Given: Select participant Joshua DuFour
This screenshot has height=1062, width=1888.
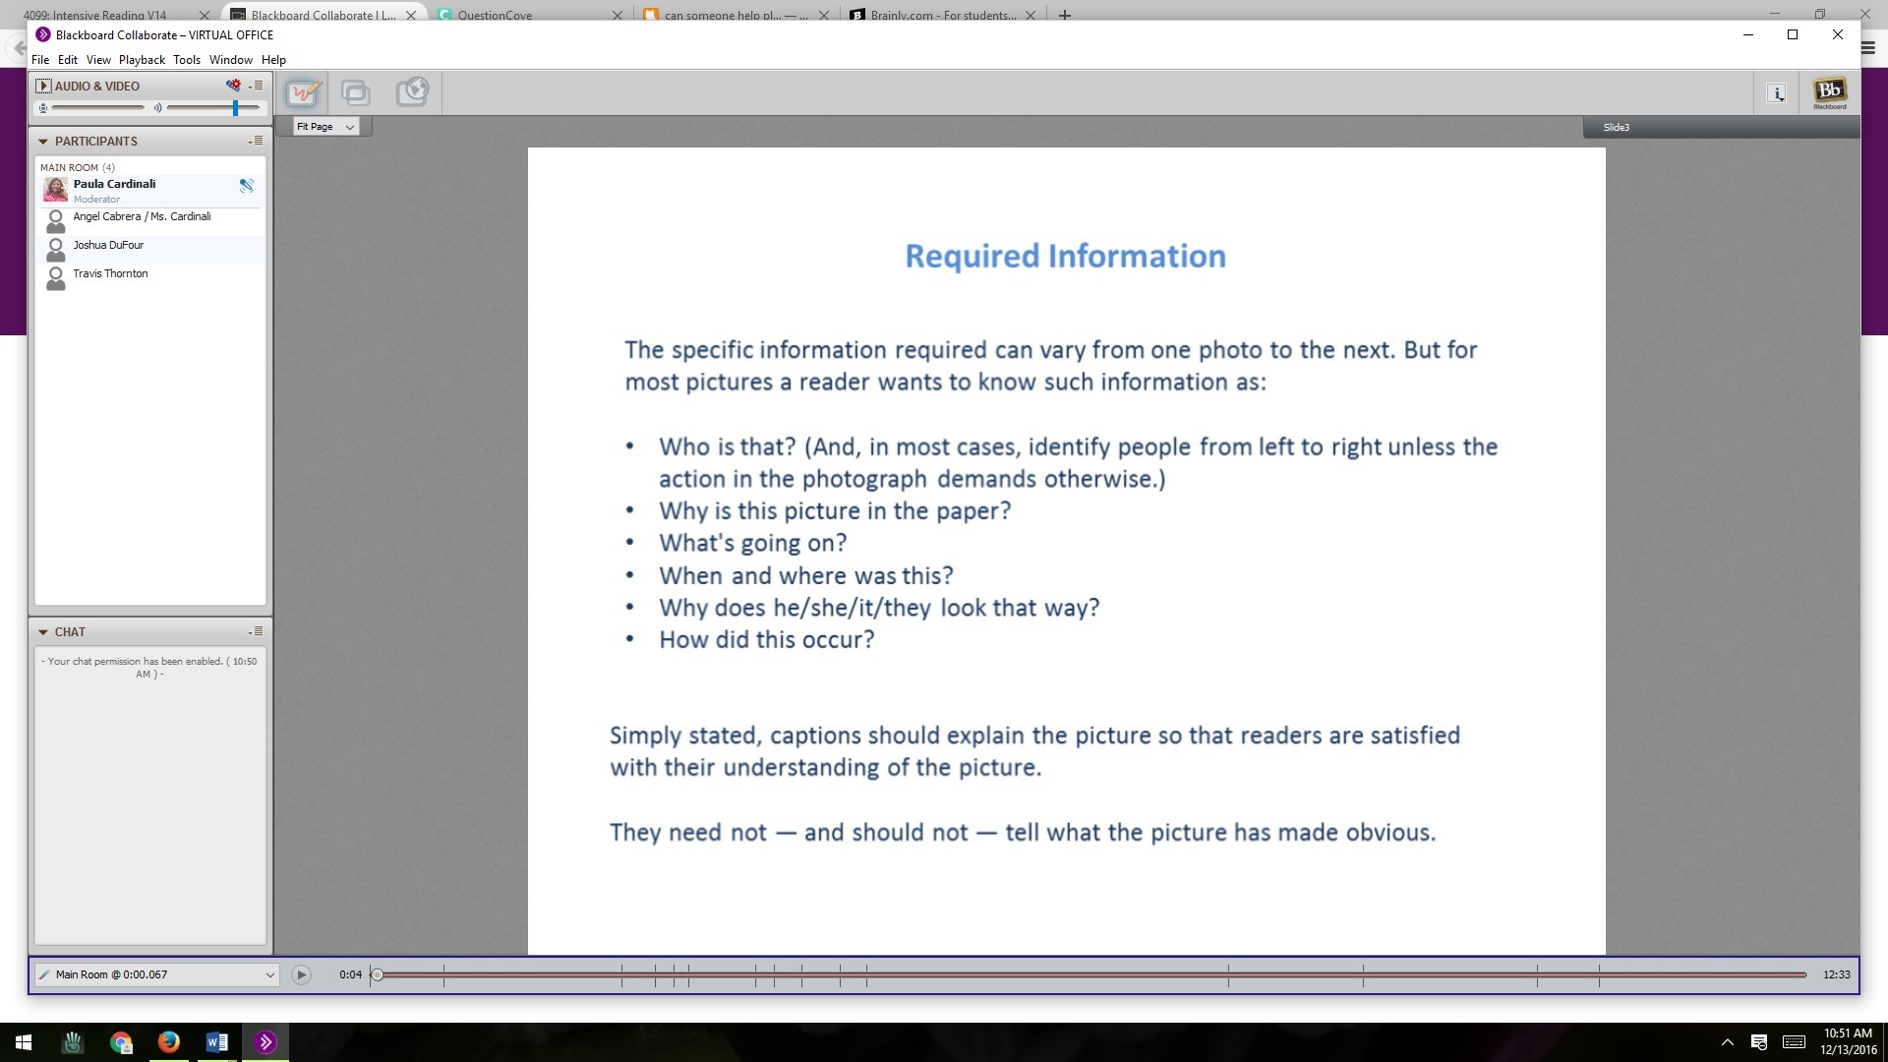Looking at the screenshot, I should point(108,246).
